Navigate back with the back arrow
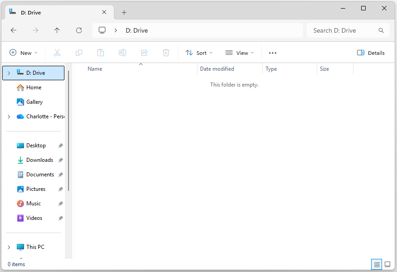Viewport: 397px width, 272px height. pos(14,30)
